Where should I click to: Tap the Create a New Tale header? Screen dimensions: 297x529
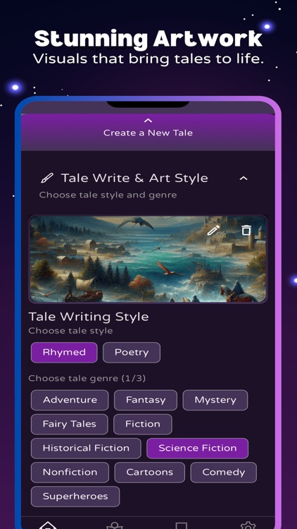point(148,132)
